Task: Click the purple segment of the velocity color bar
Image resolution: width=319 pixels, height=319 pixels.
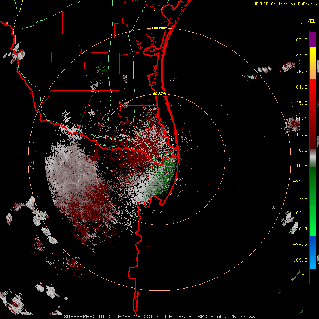Action: pos(313,39)
